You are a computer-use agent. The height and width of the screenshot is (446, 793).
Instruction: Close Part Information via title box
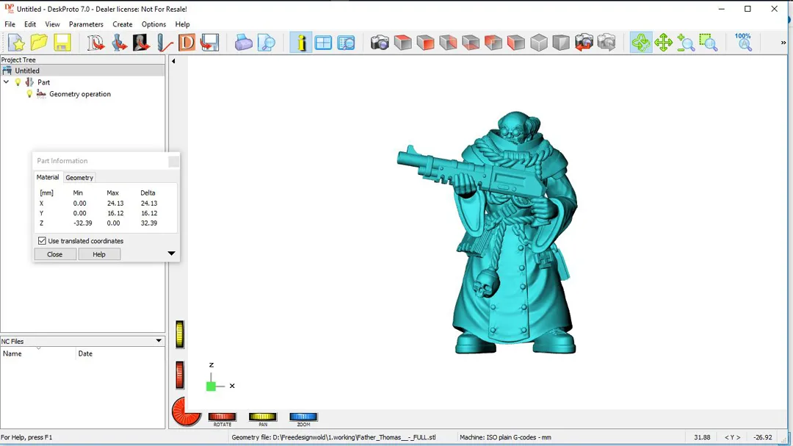tap(173, 161)
